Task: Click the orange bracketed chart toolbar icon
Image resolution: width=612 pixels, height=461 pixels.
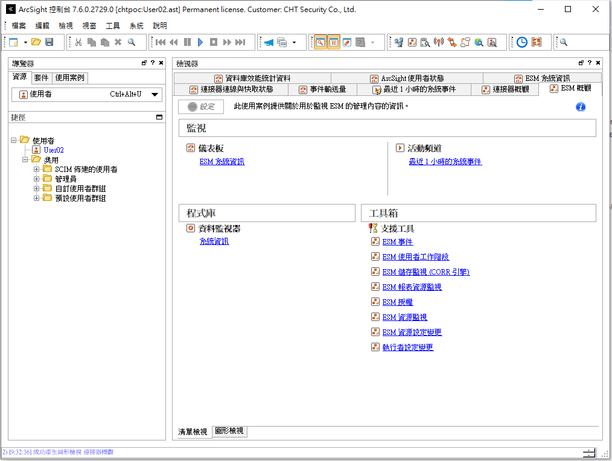Action: 537,42
